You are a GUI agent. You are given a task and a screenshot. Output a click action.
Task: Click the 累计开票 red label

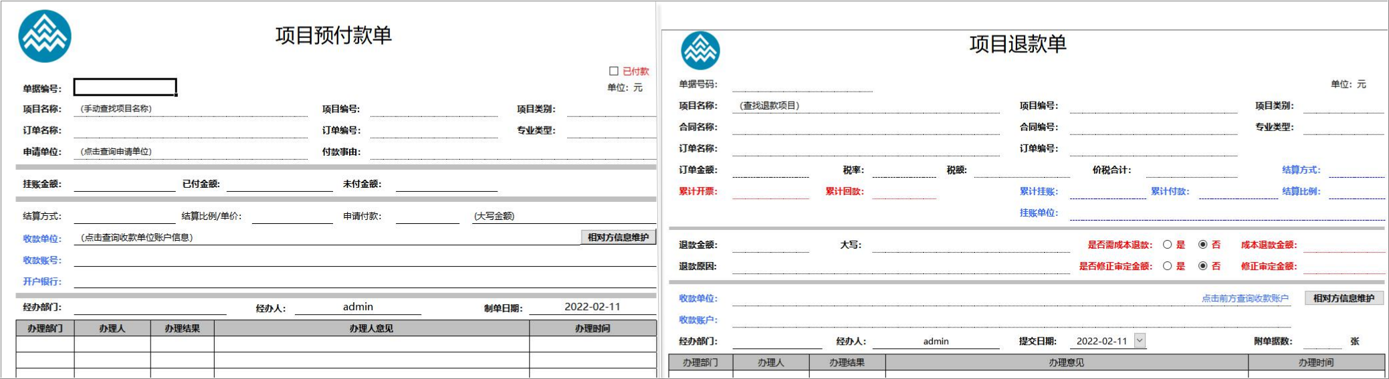[698, 191]
